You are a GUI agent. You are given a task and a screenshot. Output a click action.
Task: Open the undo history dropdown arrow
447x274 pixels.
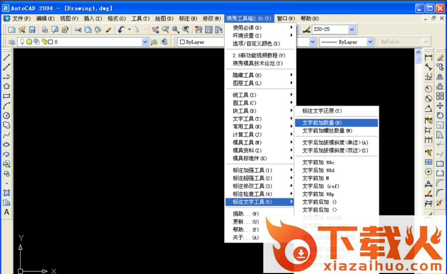tap(129, 29)
